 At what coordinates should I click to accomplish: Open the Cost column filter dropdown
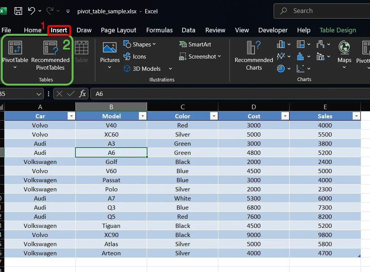285,116
